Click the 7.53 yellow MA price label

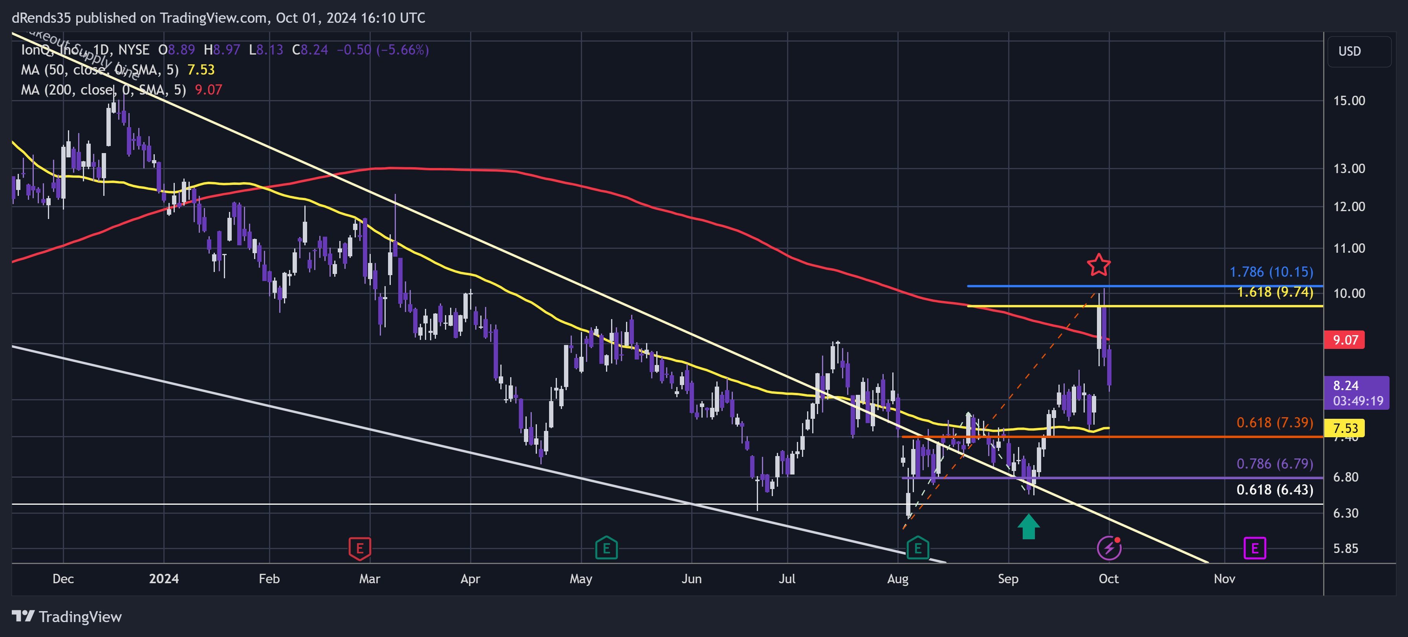click(1345, 428)
